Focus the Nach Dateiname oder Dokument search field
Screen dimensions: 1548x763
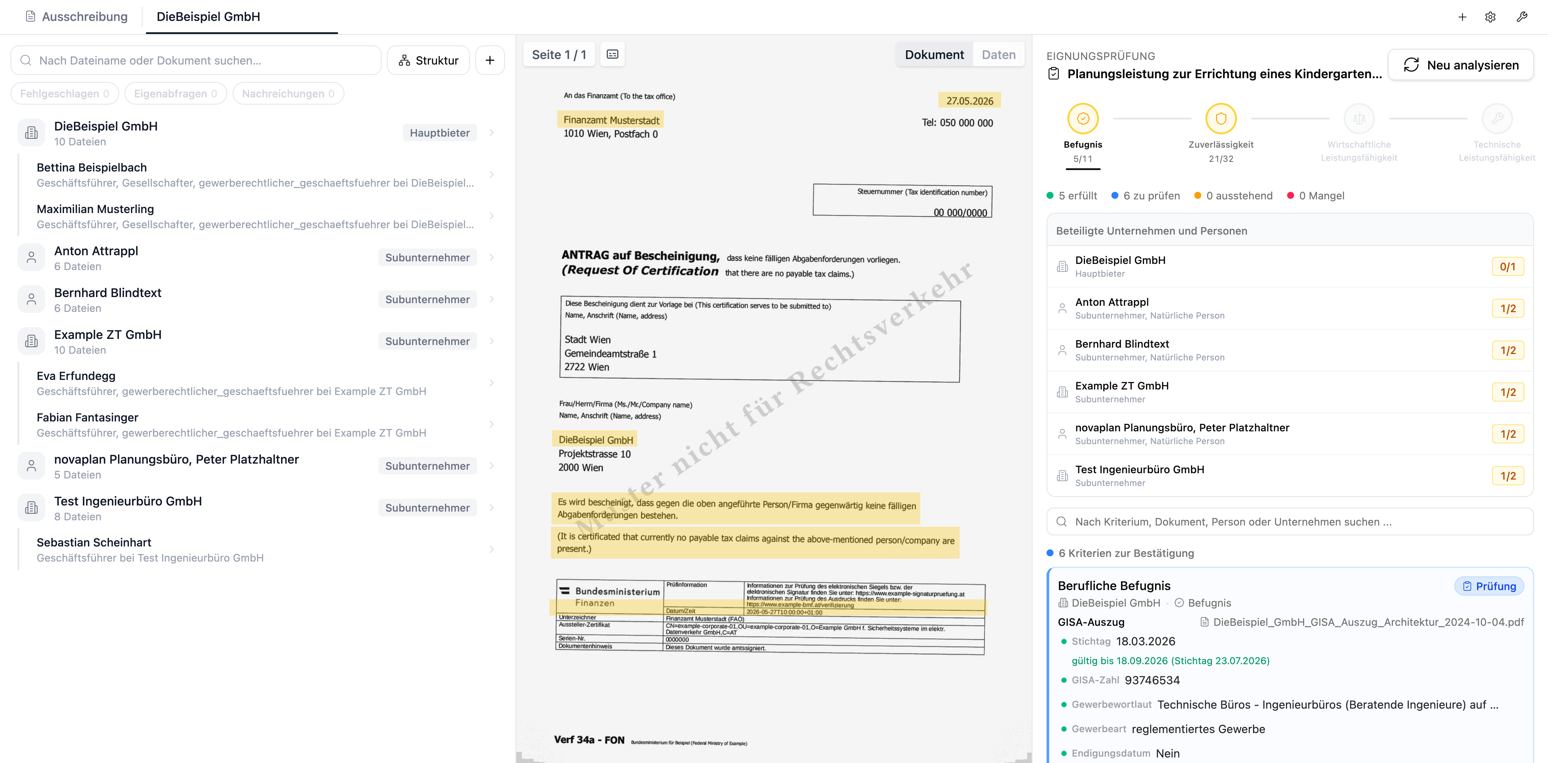[x=196, y=60]
